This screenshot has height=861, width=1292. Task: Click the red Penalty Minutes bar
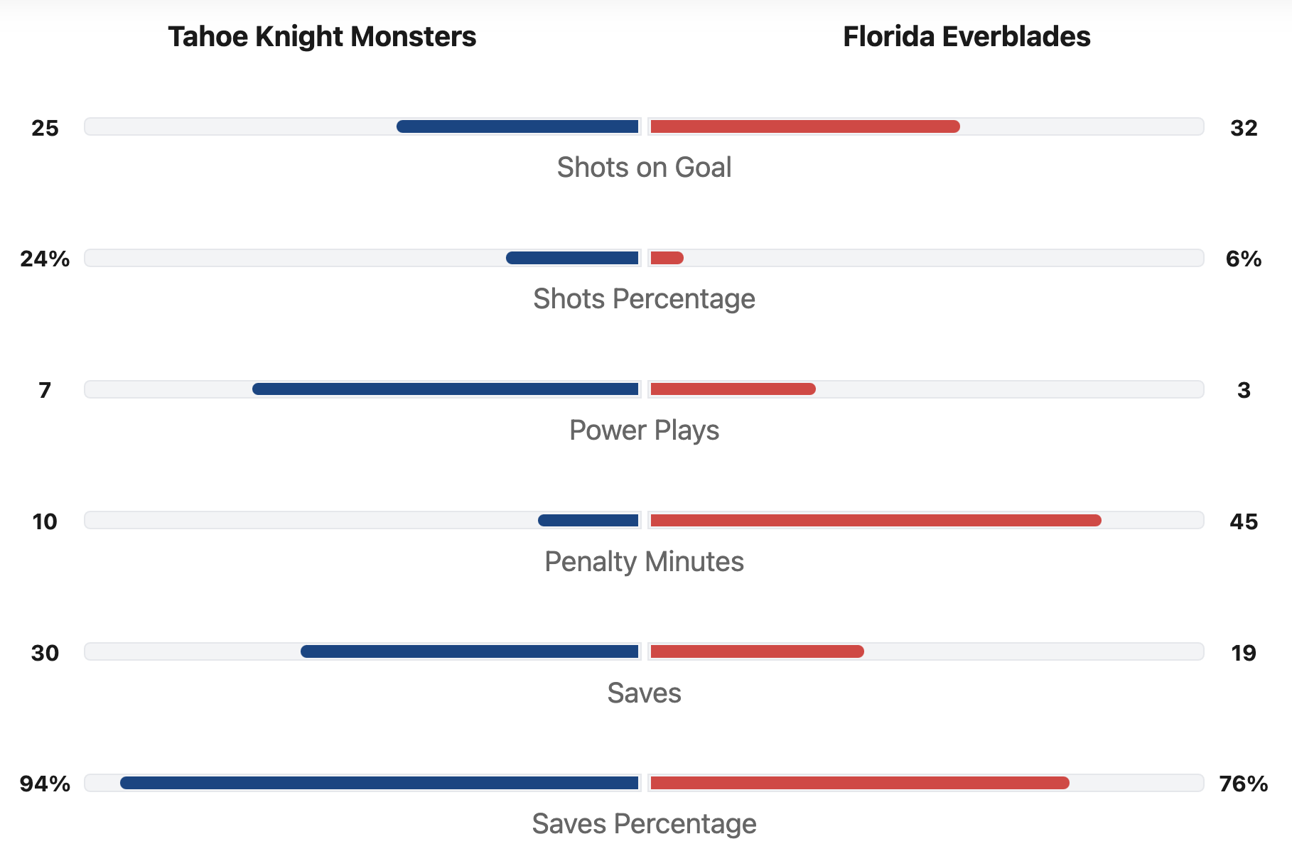pyautogui.click(x=876, y=521)
